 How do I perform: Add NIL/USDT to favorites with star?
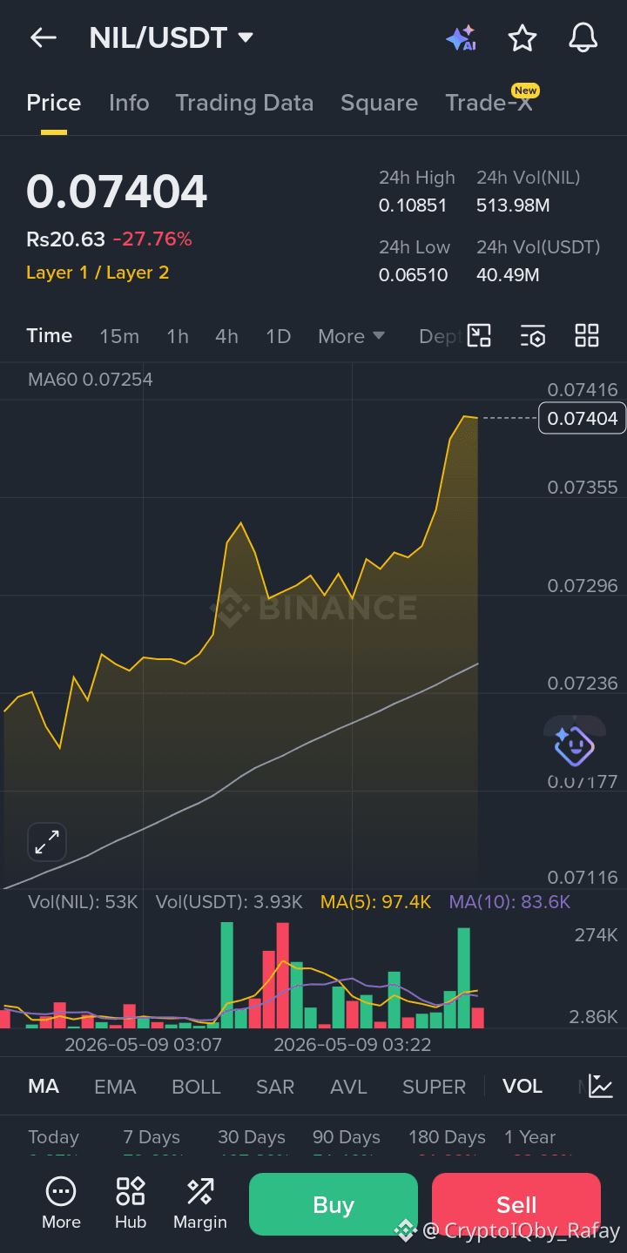tap(522, 37)
